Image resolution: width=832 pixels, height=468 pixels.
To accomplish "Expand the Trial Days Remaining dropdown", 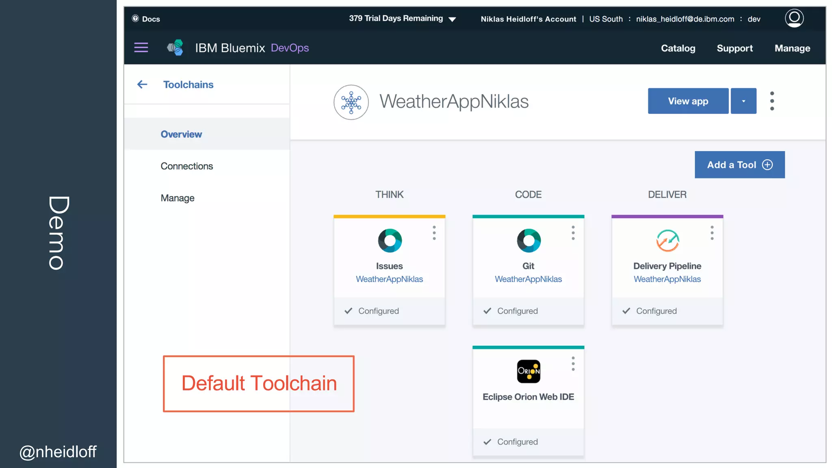I will 452,19.
